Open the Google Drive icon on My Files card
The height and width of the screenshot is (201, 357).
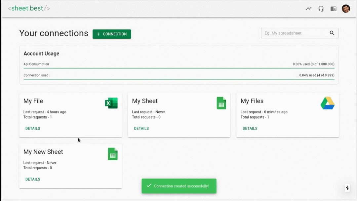pos(327,103)
